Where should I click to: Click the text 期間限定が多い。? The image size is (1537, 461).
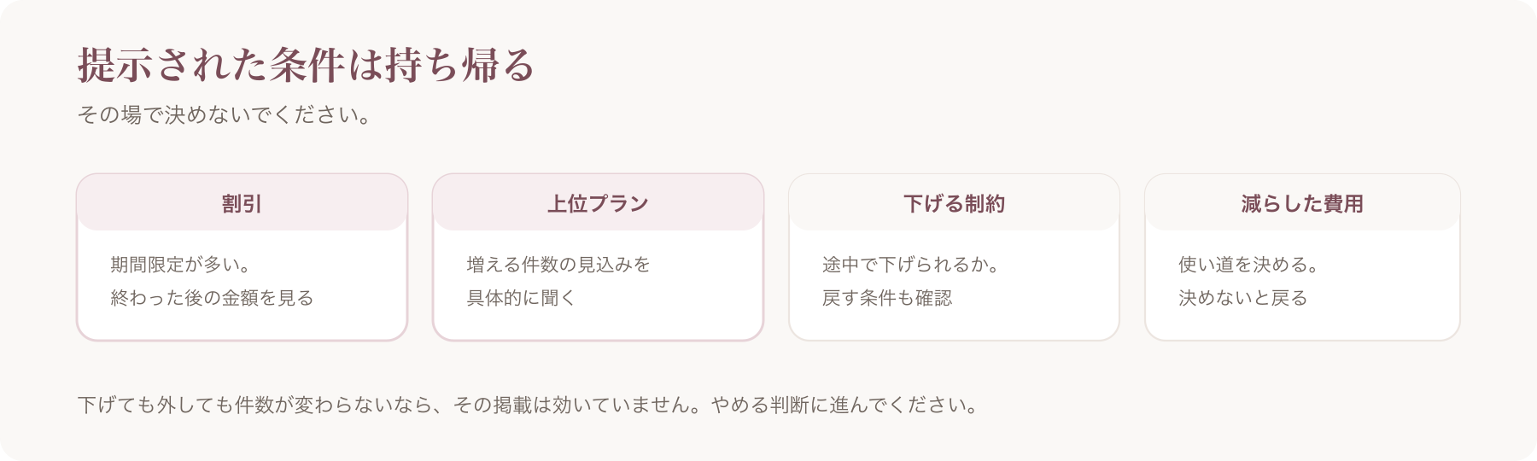[x=181, y=265]
